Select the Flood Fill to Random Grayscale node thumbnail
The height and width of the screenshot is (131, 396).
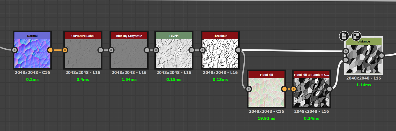312,92
